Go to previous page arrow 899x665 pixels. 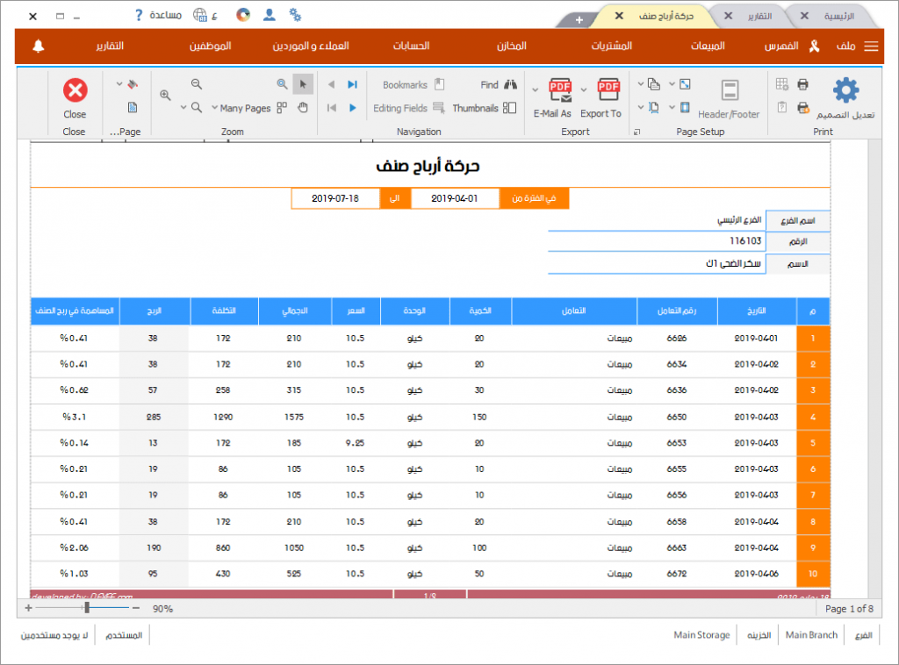[x=331, y=84]
